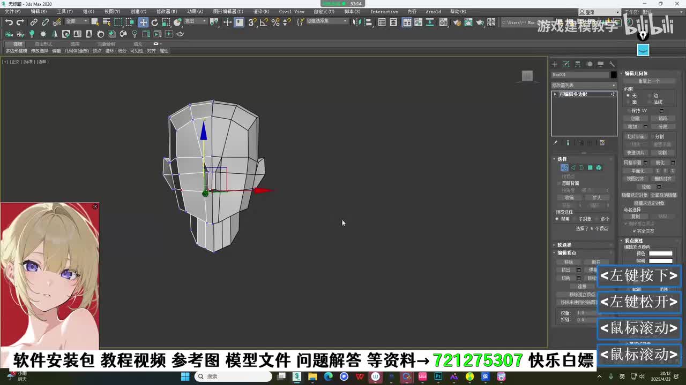Click the 快速切片 button

click(636, 153)
